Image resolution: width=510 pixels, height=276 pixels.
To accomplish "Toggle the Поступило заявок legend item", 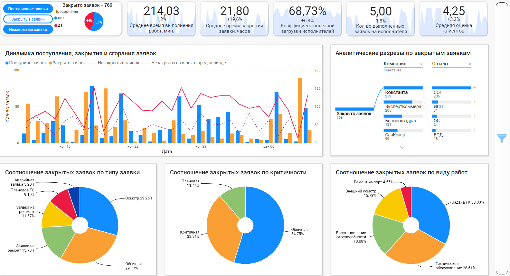I will click(26, 63).
